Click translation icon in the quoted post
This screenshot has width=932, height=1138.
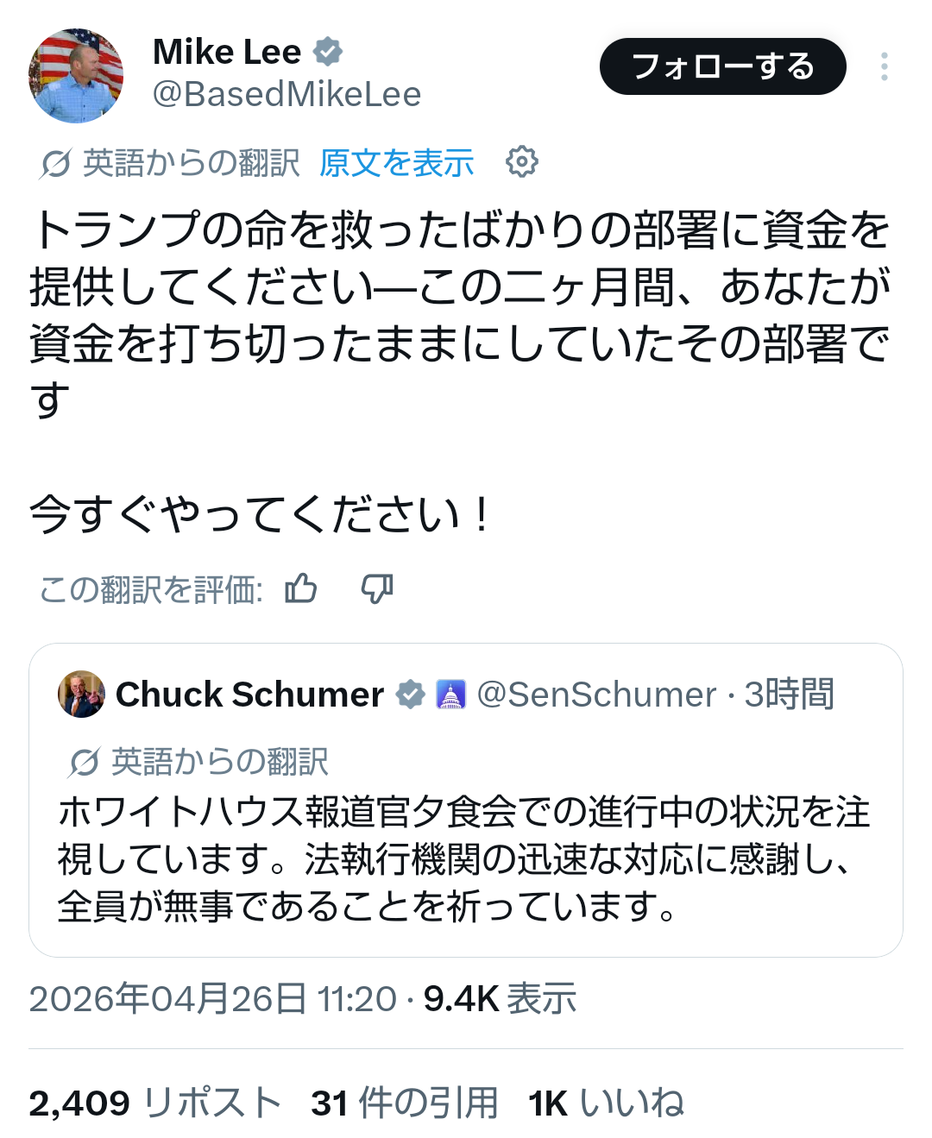click(84, 762)
